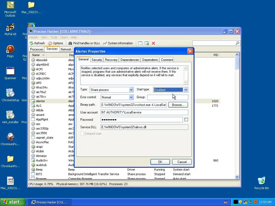Open the Mac_330231 folder at desktop top
The height and width of the screenshot is (206, 275).
click(31, 8)
